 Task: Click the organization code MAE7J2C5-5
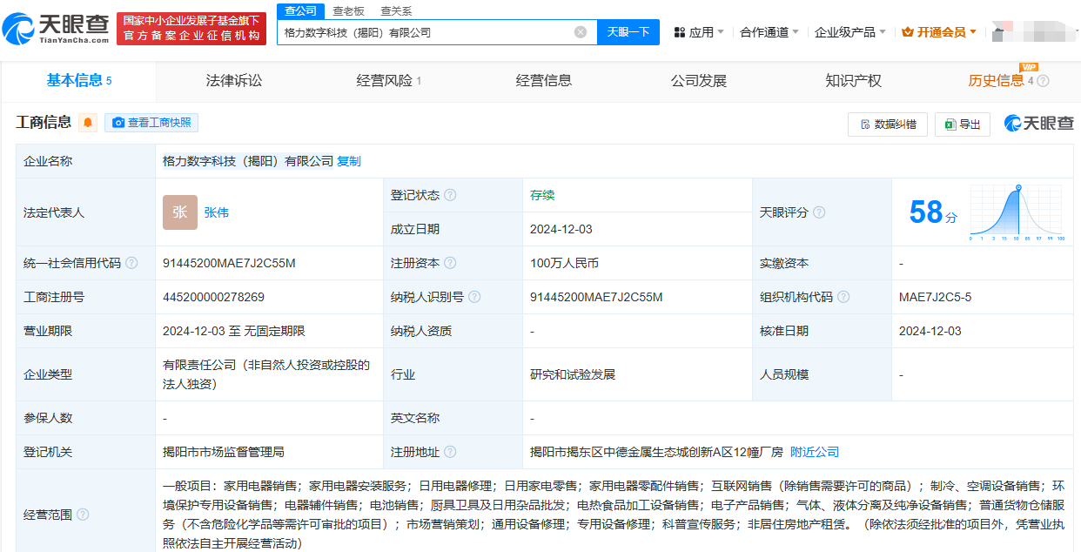click(935, 297)
